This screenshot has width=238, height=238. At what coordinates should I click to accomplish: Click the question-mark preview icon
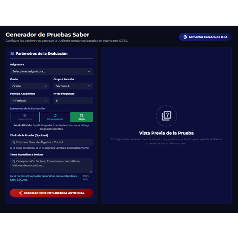coord(167,116)
